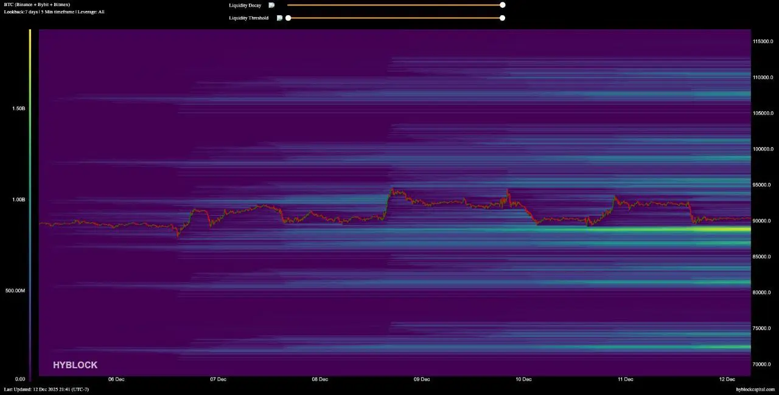The width and height of the screenshot is (779, 395).
Task: Click the 85000.0 price axis label
Action: tap(761, 256)
